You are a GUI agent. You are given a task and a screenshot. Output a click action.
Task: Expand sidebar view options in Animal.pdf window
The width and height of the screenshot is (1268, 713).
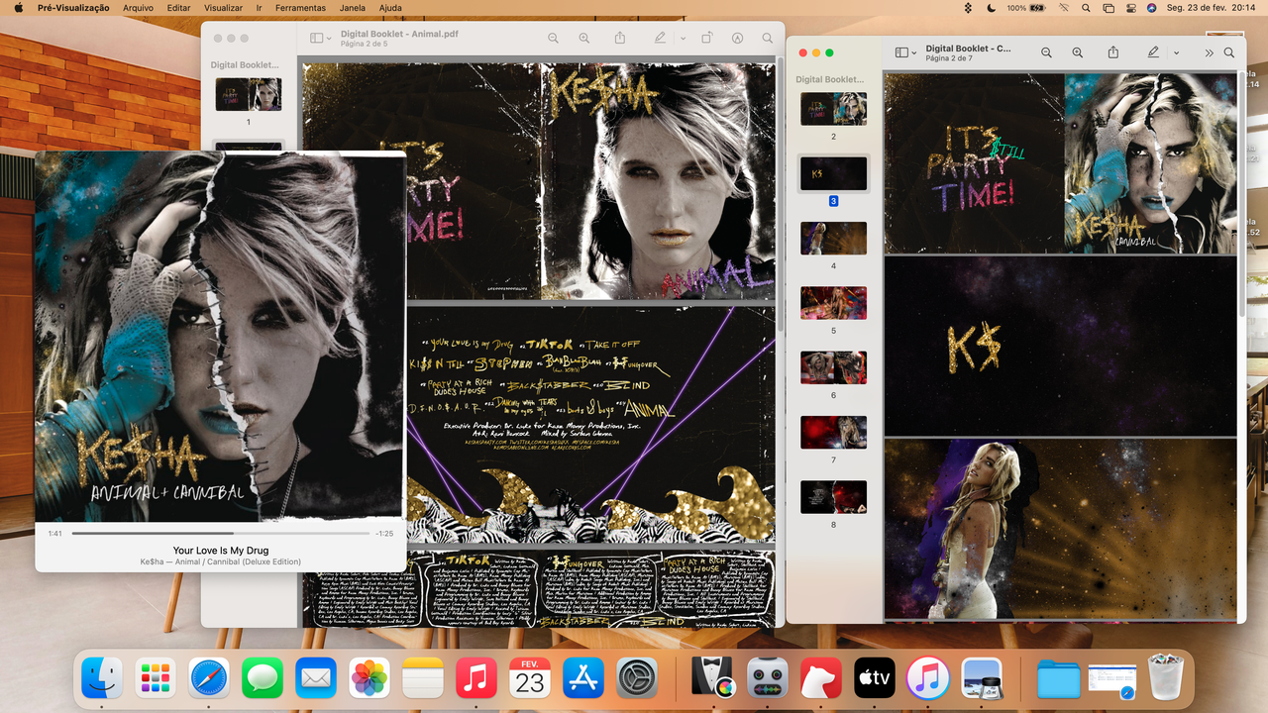click(x=330, y=38)
